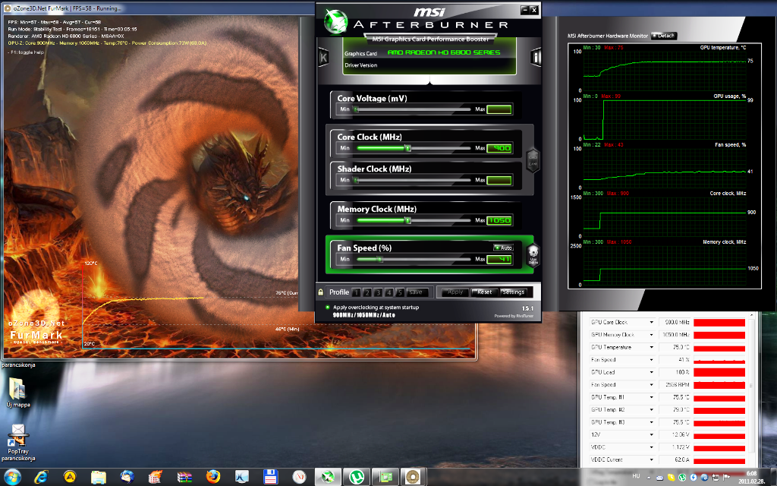Click the profile lock icon

[x=321, y=292]
